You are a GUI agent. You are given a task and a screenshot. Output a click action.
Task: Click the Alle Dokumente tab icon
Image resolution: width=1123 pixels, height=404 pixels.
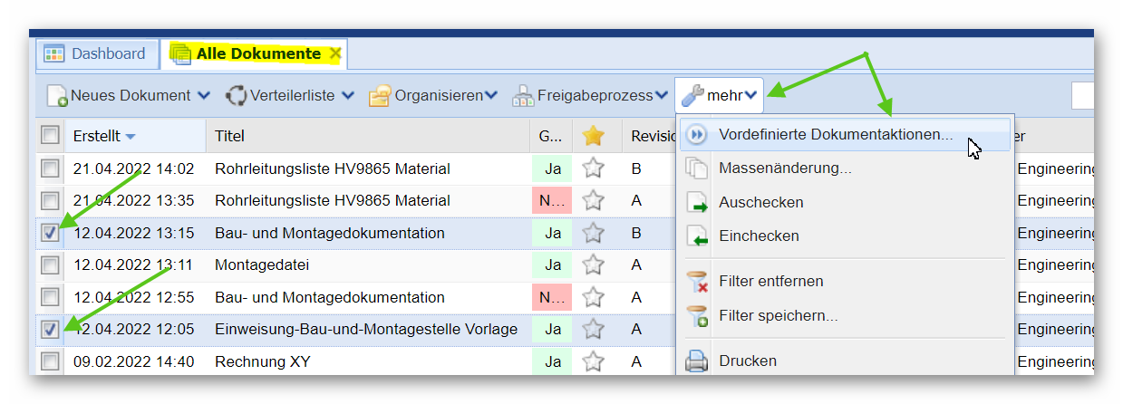180,53
